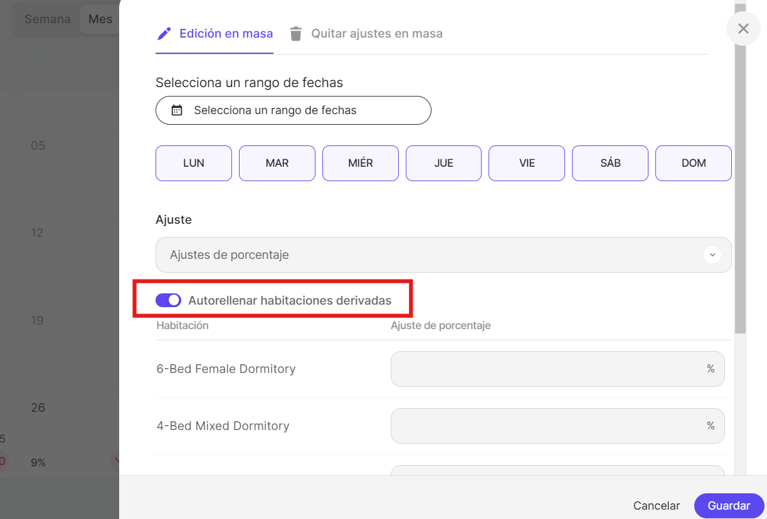Select the Edición en masa tab

[226, 34]
